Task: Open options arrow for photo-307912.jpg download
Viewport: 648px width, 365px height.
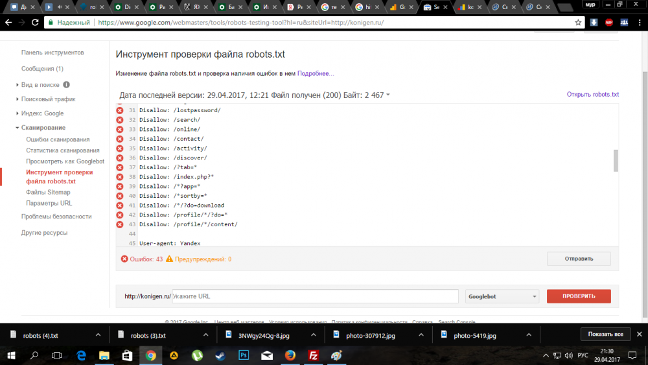Action: pos(421,335)
